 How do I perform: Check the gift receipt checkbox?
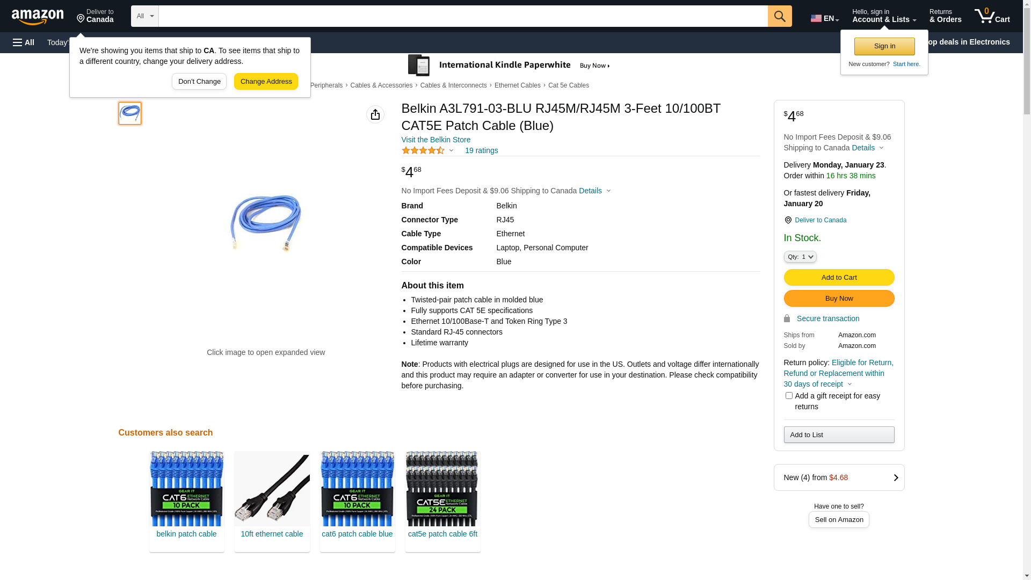[789, 396]
